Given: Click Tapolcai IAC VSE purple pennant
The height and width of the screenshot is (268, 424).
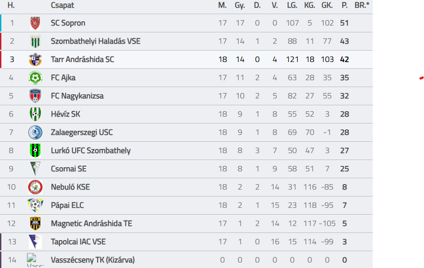Looking at the screenshot, I should coord(35,242).
